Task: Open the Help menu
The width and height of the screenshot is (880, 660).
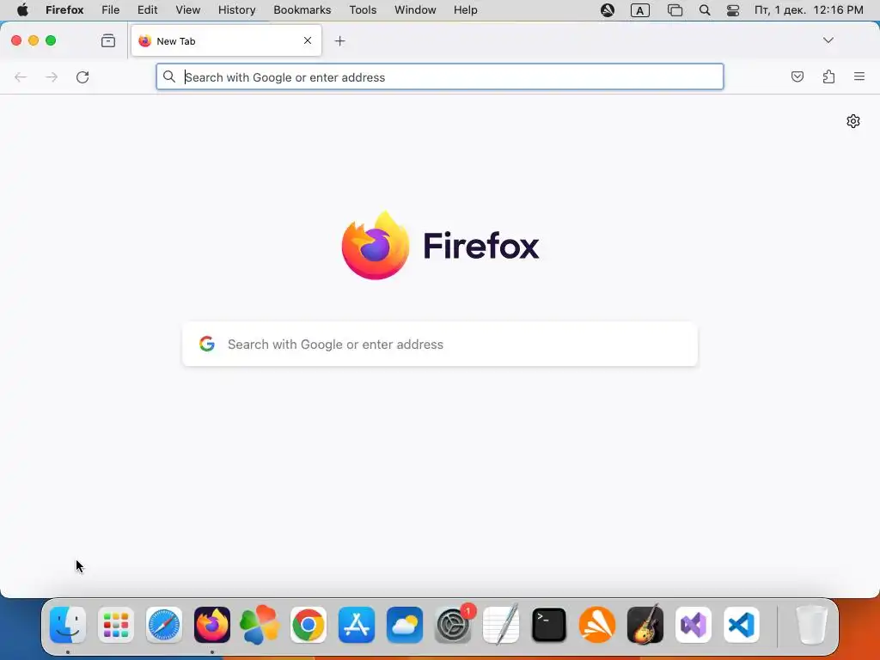Action: [x=465, y=10]
